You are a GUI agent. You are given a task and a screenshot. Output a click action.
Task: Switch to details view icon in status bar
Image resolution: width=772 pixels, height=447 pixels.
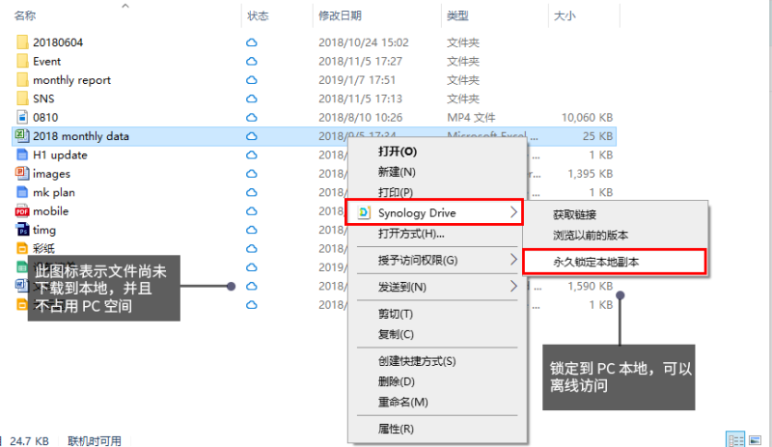click(x=735, y=439)
